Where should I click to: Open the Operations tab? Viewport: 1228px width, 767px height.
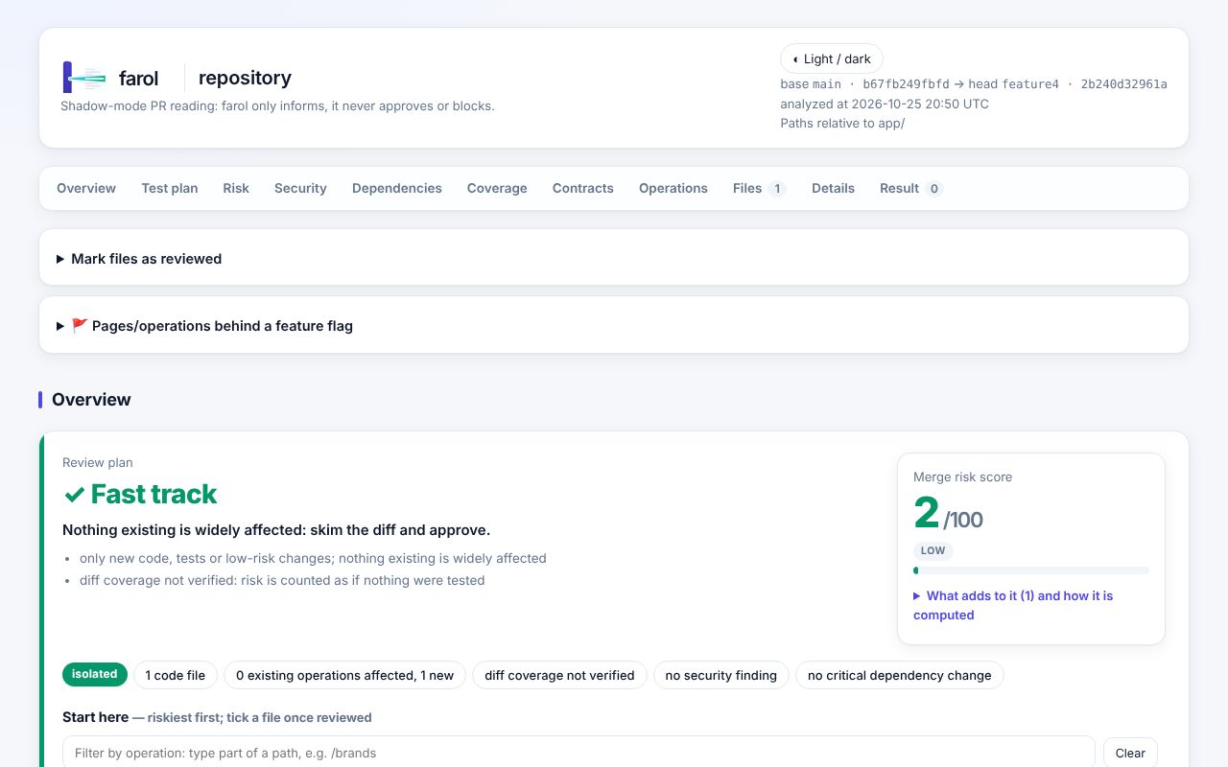(673, 188)
